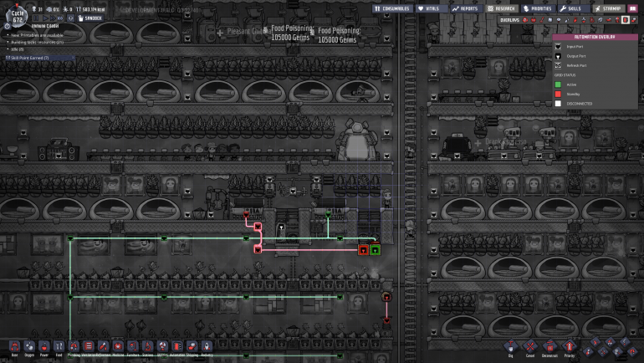
Task: Set game to normal play speed
Action: coord(46,18)
